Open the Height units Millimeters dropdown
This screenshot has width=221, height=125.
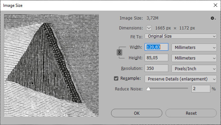(x=194, y=58)
